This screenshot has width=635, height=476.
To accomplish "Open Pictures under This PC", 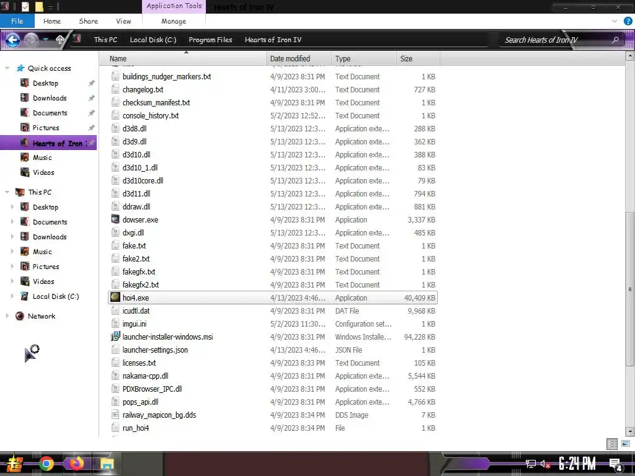I will 46,267.
